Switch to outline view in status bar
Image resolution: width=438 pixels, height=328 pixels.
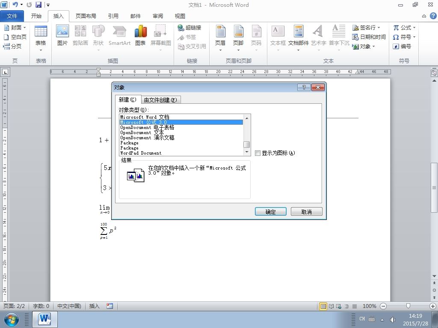346,306
